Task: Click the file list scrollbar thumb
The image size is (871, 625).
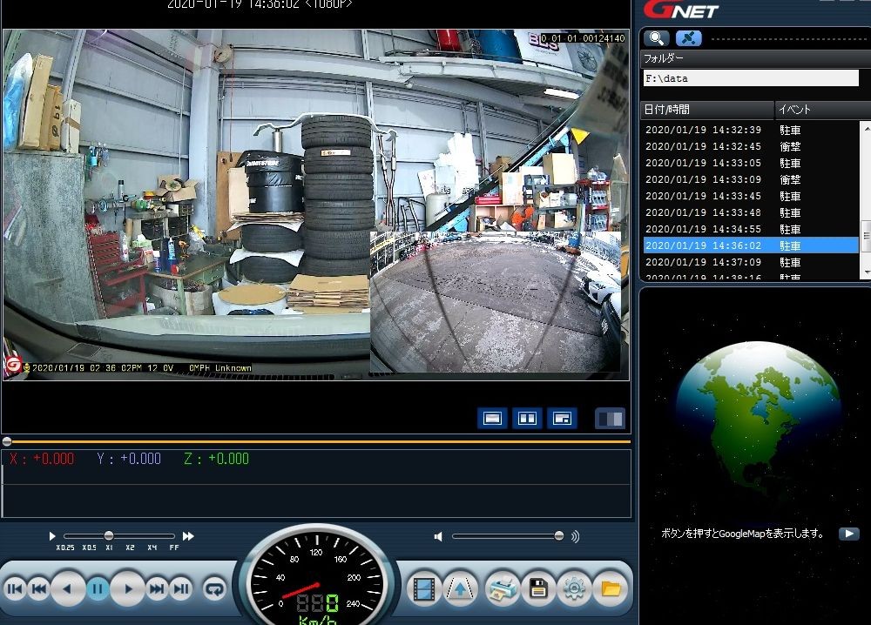Action: (866, 236)
